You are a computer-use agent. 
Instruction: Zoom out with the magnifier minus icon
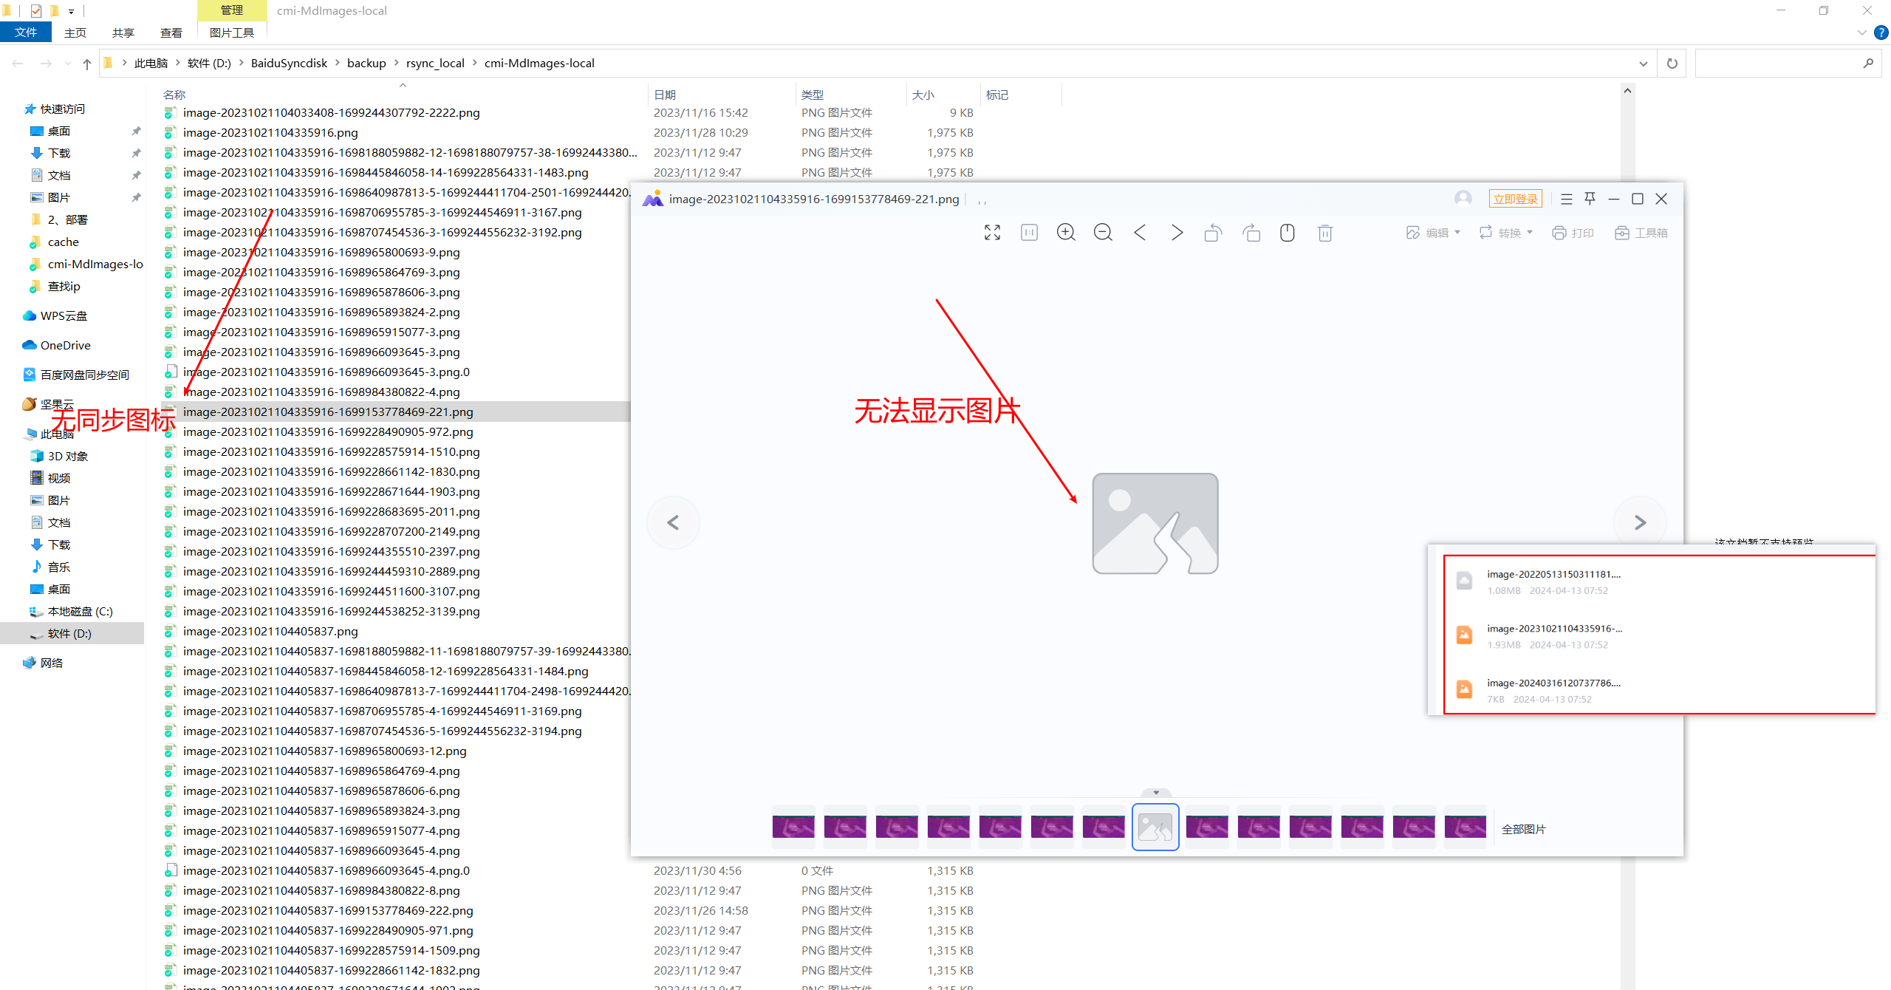(x=1103, y=233)
